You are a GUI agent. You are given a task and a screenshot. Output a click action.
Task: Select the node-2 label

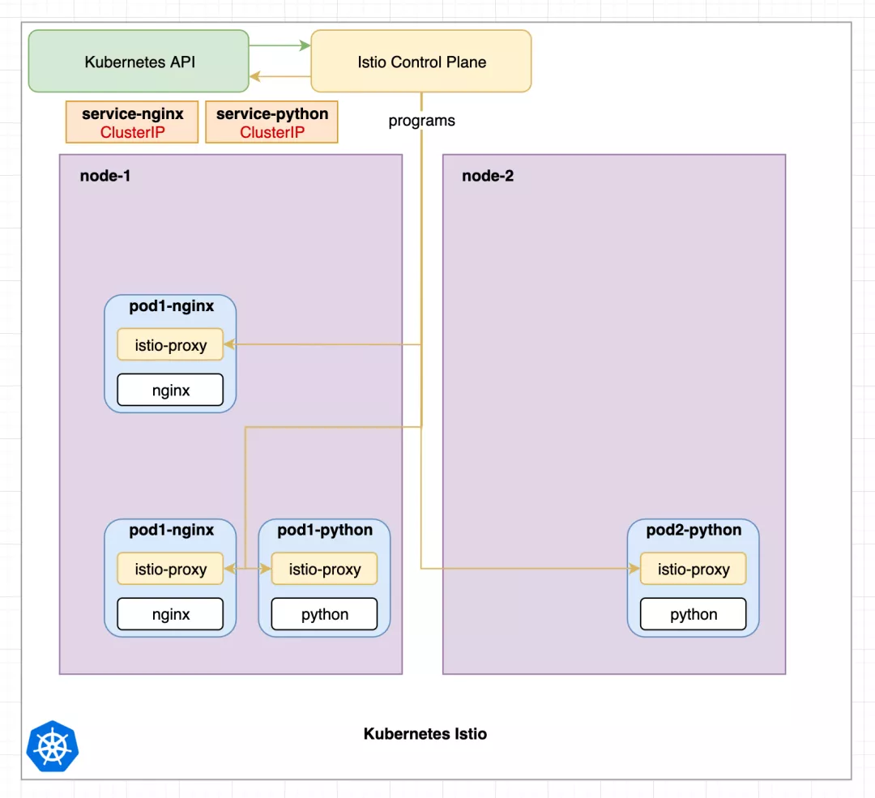tap(488, 176)
